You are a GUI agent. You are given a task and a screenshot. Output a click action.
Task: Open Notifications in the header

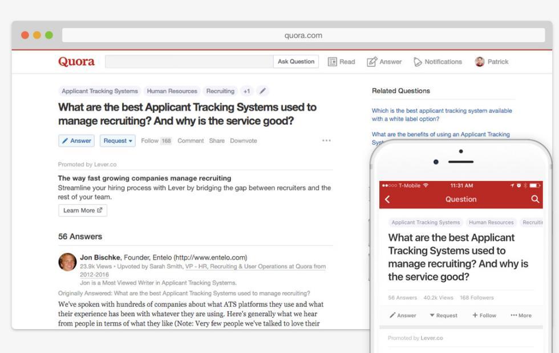tap(438, 62)
